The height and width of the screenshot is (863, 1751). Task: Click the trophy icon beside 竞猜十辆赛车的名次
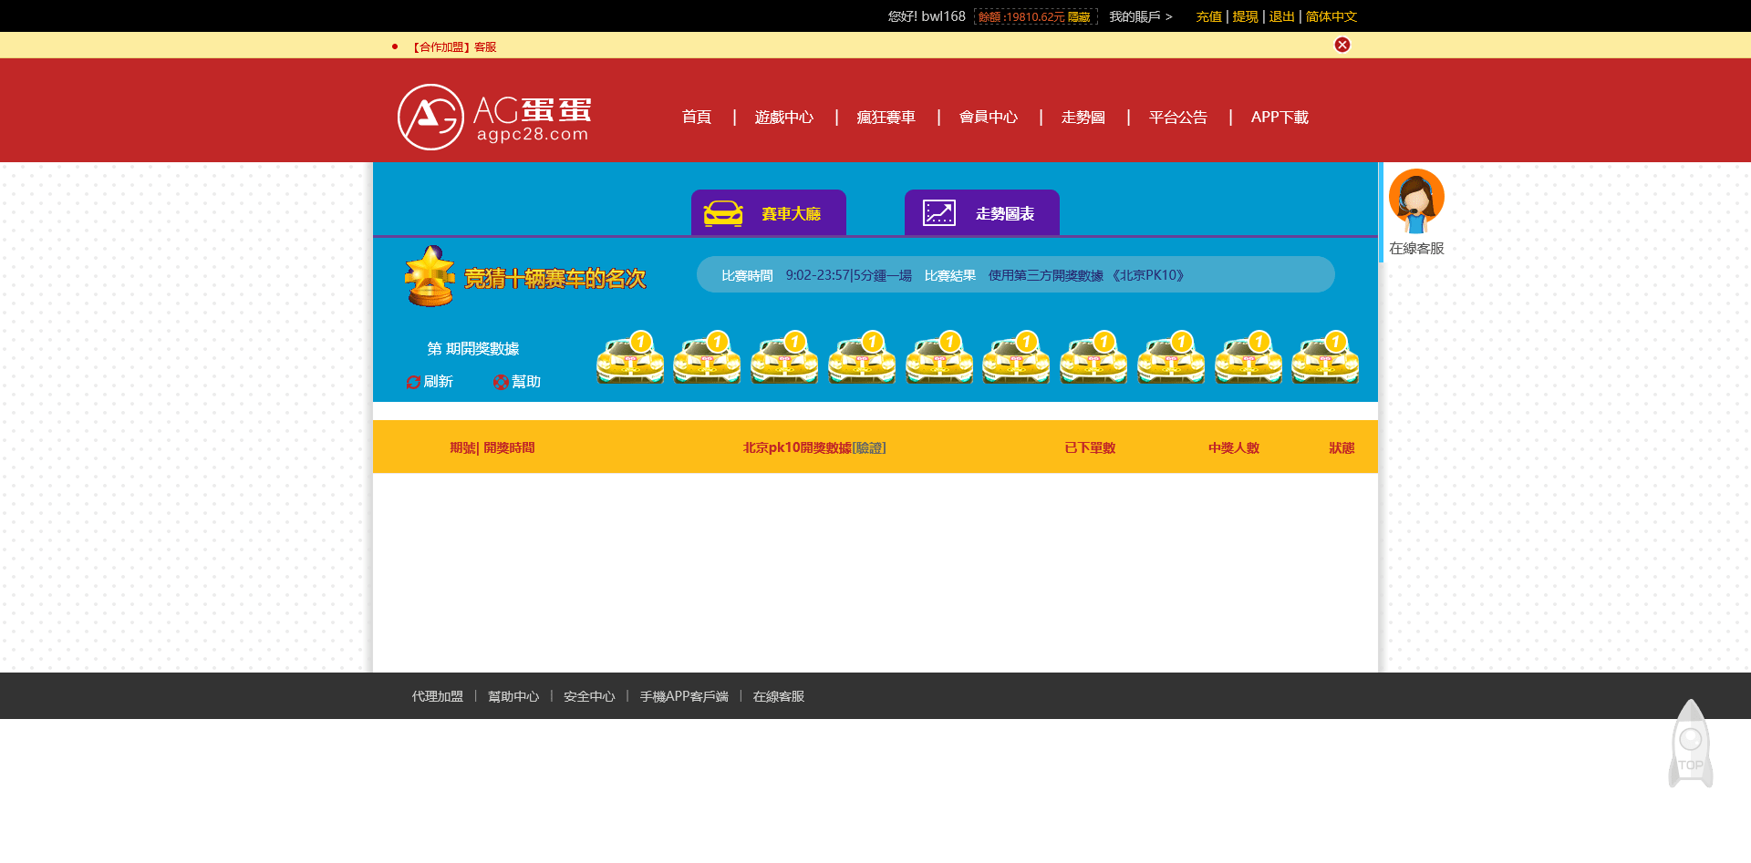point(430,273)
